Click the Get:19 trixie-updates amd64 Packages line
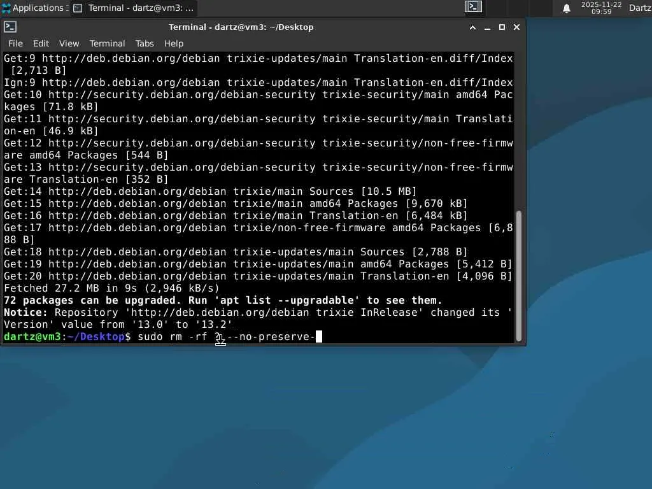 (x=258, y=264)
